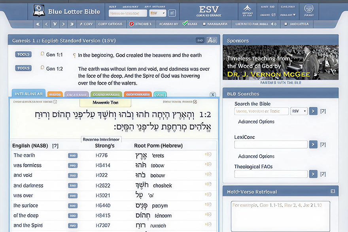348x232 pixels.
Task: Click the Search the Bible input field
Action: (261, 111)
